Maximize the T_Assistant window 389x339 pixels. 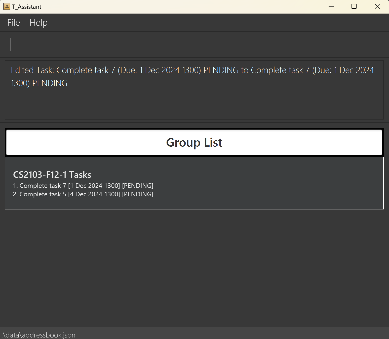(354, 7)
